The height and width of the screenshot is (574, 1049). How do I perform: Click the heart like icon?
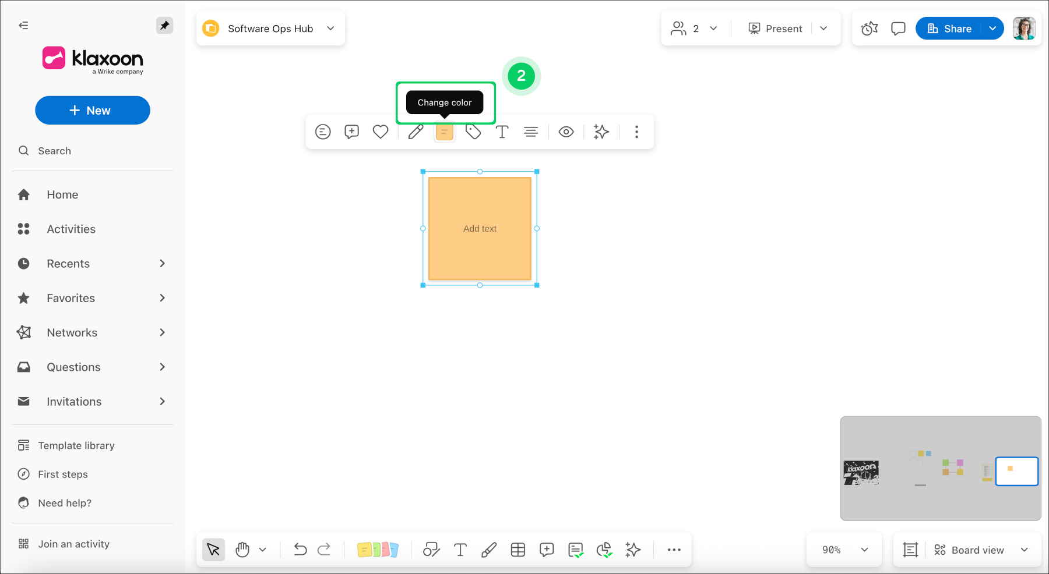[x=381, y=132]
